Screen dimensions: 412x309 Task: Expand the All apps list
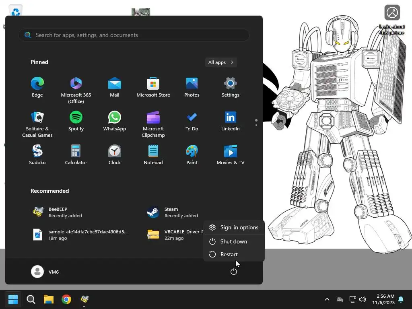coord(221,62)
